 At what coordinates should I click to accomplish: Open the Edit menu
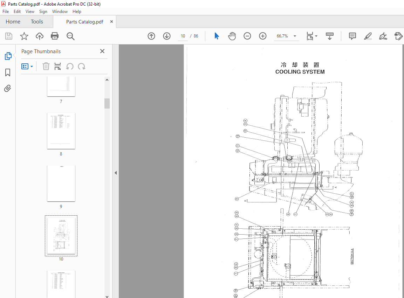pos(17,12)
